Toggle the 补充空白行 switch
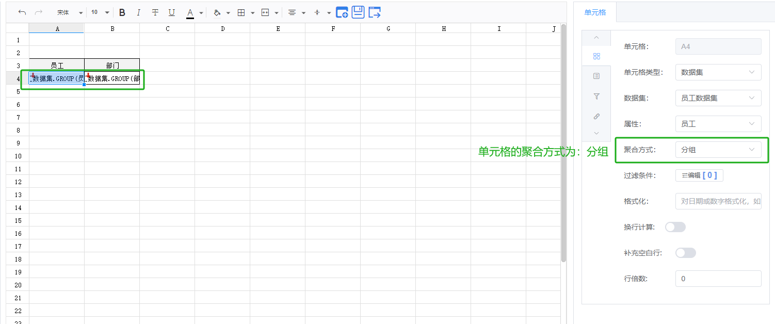Screen dimensions: 775x324 686,253
